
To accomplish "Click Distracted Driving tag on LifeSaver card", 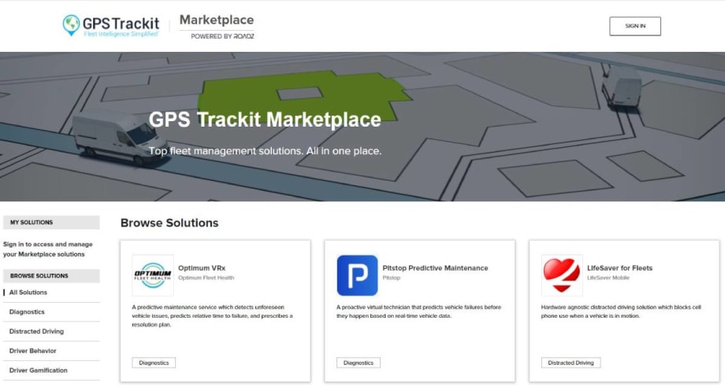I will [x=571, y=363].
